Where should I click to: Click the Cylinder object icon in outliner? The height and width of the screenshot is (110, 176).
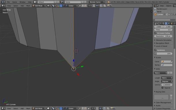click(155, 14)
